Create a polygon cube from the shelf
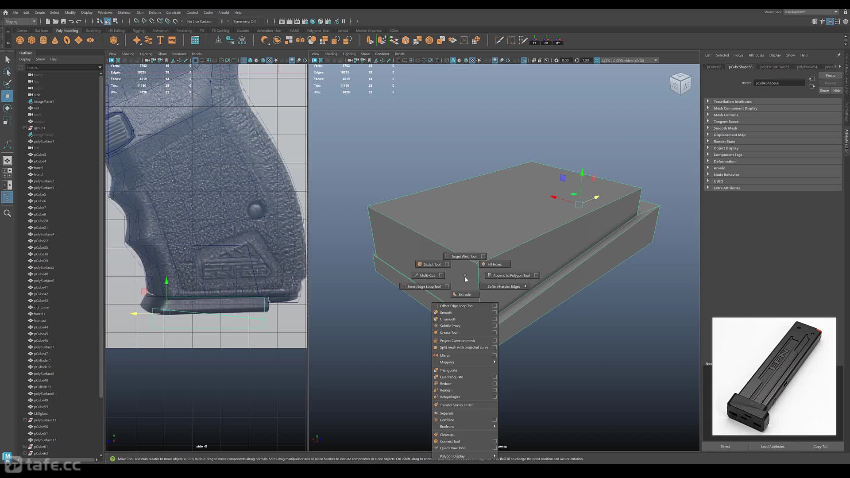The width and height of the screenshot is (850, 478). pyautogui.click(x=31, y=40)
